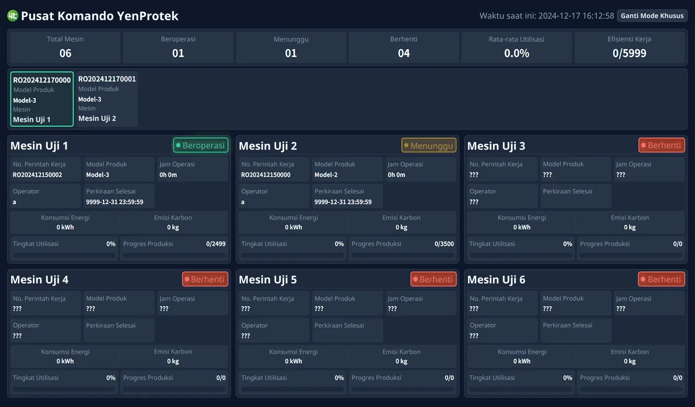Click Emisi Karbon value in Mesin Uji 2
This screenshot has height=407, width=695.
[402, 227]
